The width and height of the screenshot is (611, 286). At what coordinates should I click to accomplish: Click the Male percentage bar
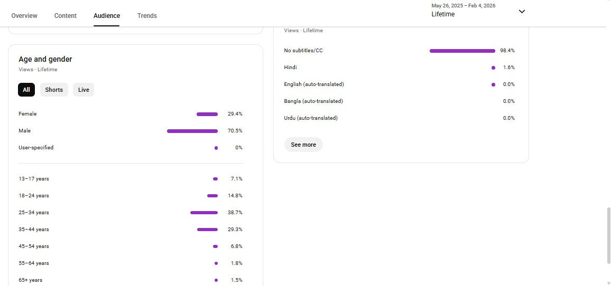click(192, 131)
